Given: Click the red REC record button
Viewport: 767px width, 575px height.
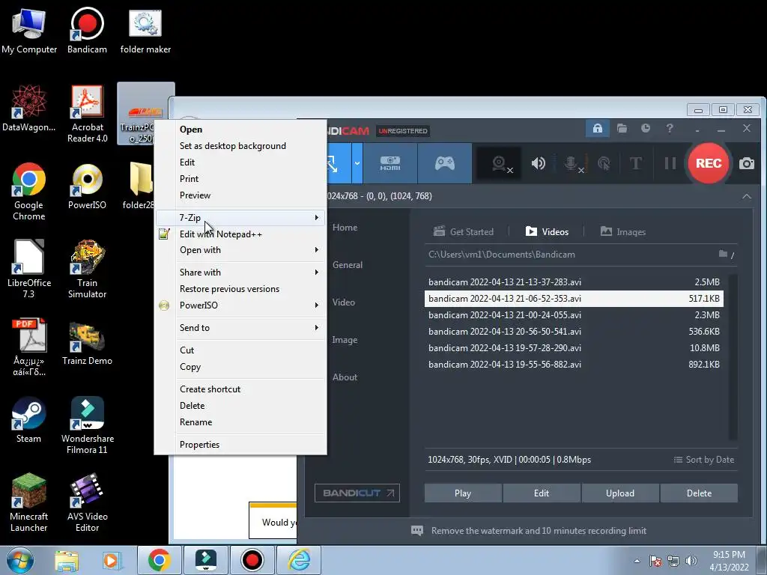Looking at the screenshot, I should click(708, 163).
